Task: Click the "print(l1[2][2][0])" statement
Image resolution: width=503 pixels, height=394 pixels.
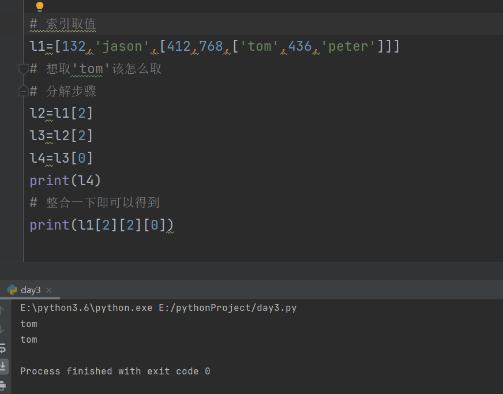Action: click(x=102, y=225)
